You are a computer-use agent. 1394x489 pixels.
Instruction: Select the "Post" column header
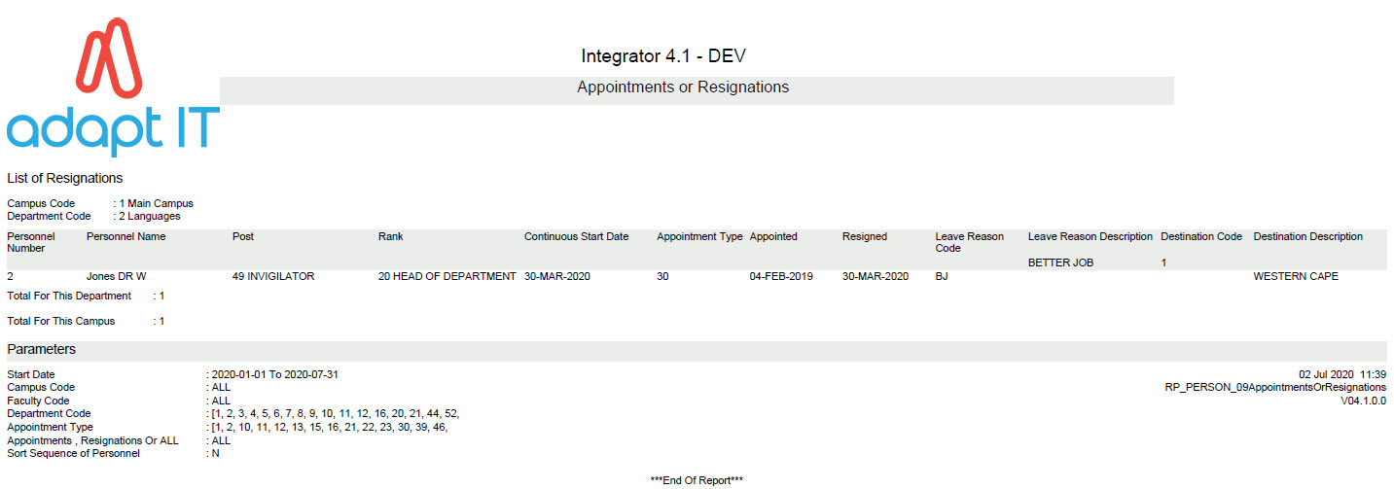[x=243, y=236]
